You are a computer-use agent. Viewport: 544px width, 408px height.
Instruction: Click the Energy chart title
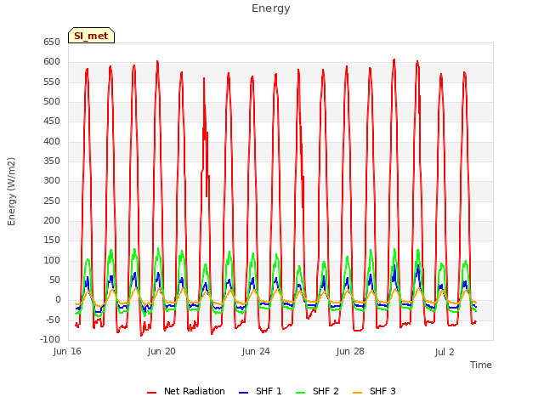click(271, 8)
